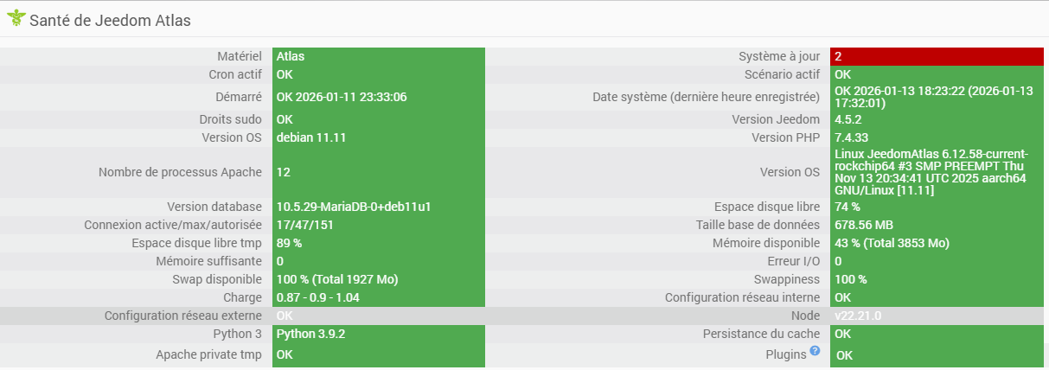Click the "Espace disque libre" 74 % value
This screenshot has width=1049, height=370.
848,207
